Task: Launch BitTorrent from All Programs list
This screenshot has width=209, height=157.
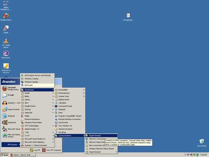Action: (x=37, y=85)
